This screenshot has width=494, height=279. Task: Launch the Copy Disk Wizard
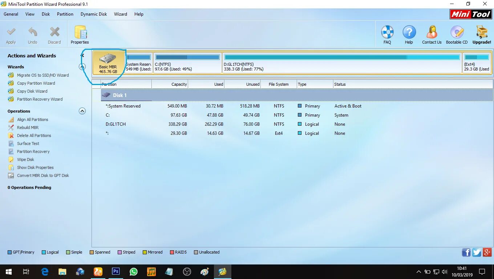click(x=32, y=91)
